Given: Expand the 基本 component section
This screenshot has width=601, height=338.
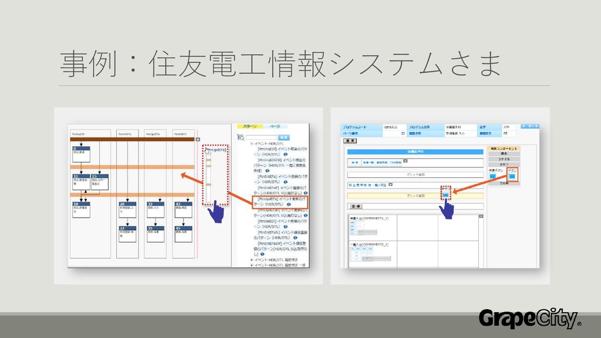Looking at the screenshot, I should tap(504, 154).
